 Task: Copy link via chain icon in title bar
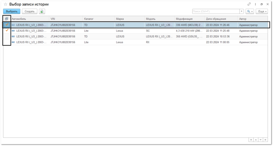coord(249,4)
